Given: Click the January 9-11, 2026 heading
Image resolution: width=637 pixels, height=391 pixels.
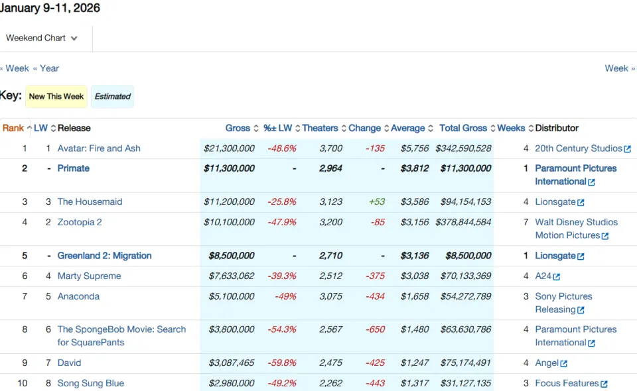Looking at the screenshot, I should coord(50,8).
